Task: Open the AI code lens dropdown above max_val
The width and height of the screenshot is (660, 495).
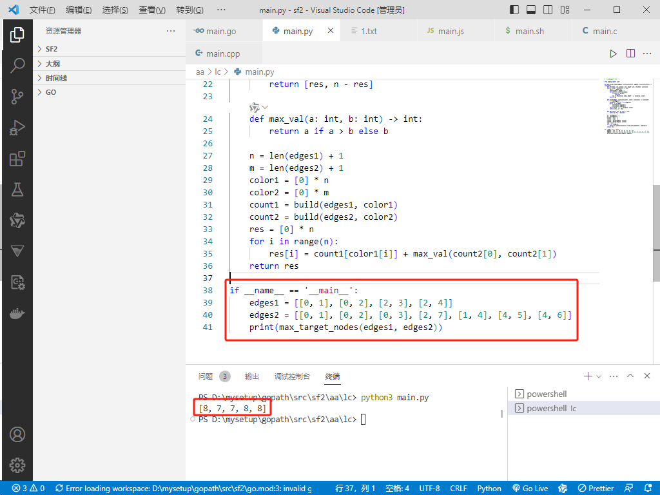Action: tap(258, 108)
